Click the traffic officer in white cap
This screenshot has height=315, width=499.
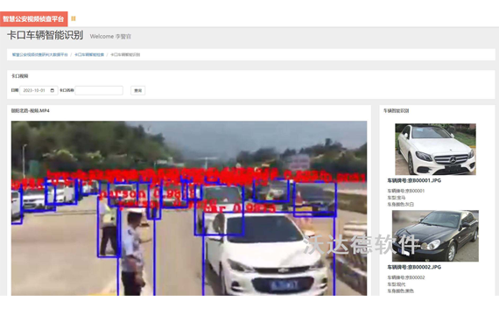point(133,251)
